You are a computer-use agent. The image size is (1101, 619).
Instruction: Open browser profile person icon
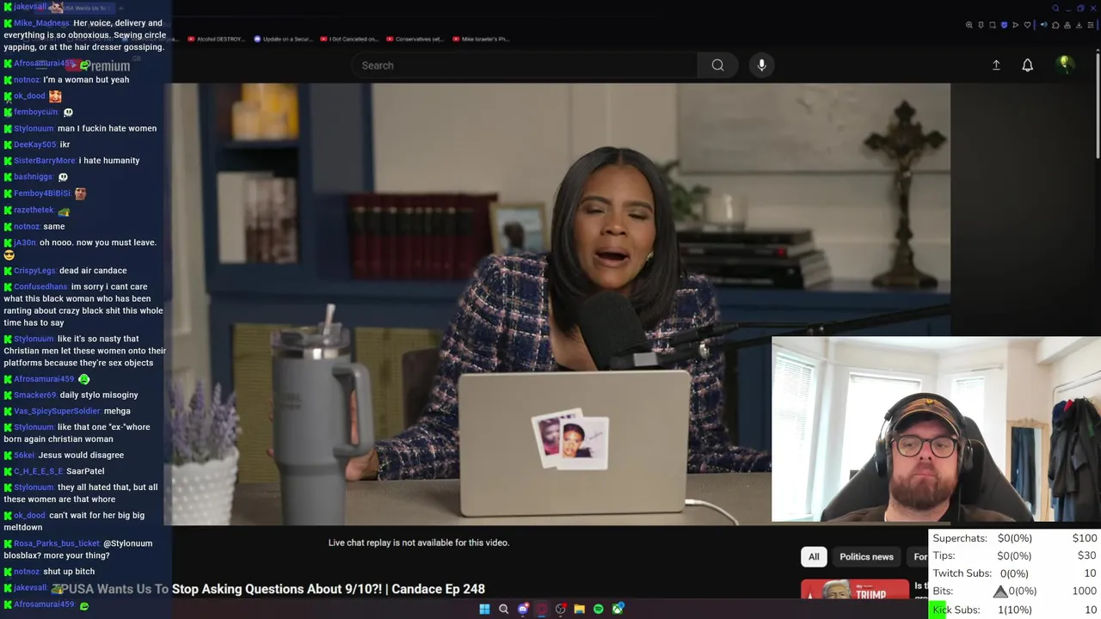pyautogui.click(x=1067, y=25)
